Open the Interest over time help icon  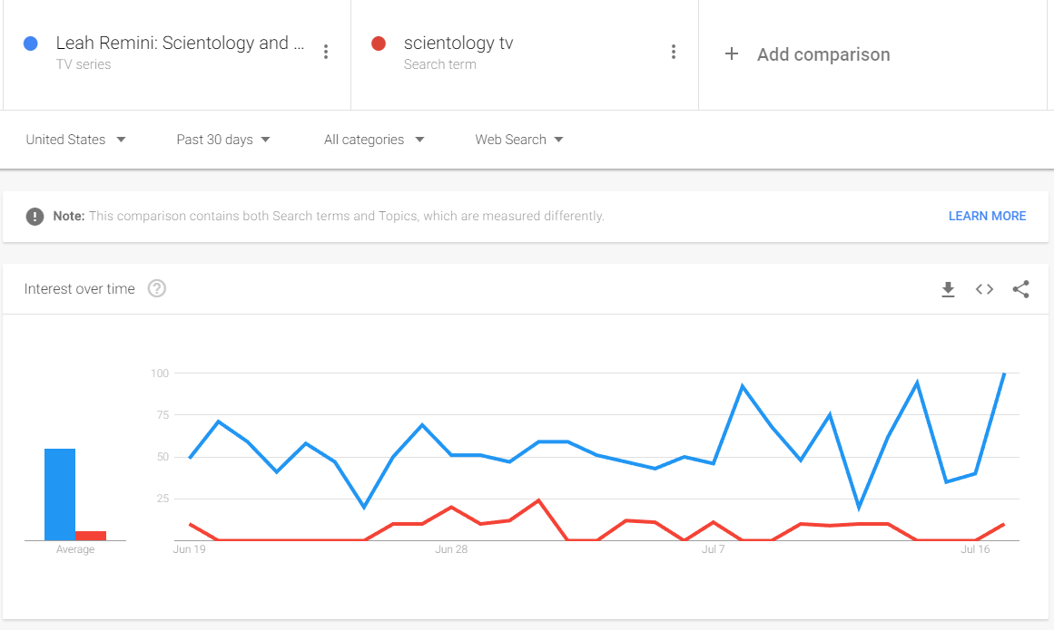click(x=157, y=288)
